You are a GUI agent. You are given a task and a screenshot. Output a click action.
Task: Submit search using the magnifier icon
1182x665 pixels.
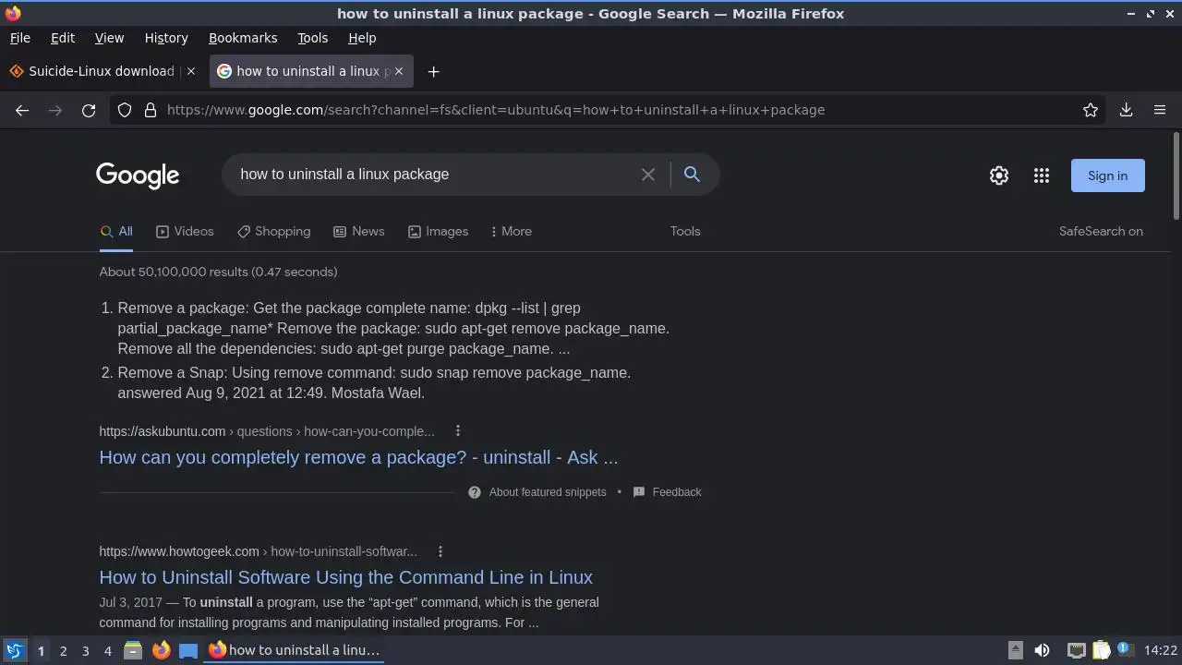(x=692, y=174)
